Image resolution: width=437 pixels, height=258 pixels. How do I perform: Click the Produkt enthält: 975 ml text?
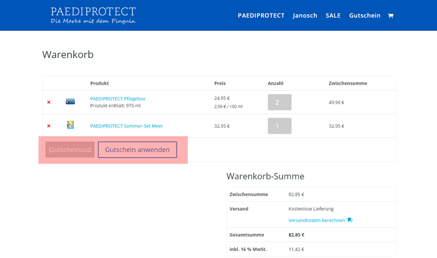[x=115, y=106]
